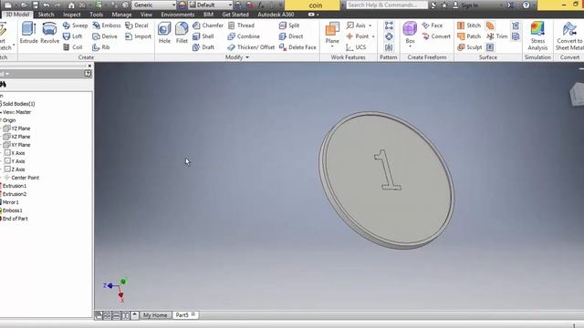Select the Fillet tool
Image resolution: width=584 pixels, height=328 pixels.
click(182, 33)
